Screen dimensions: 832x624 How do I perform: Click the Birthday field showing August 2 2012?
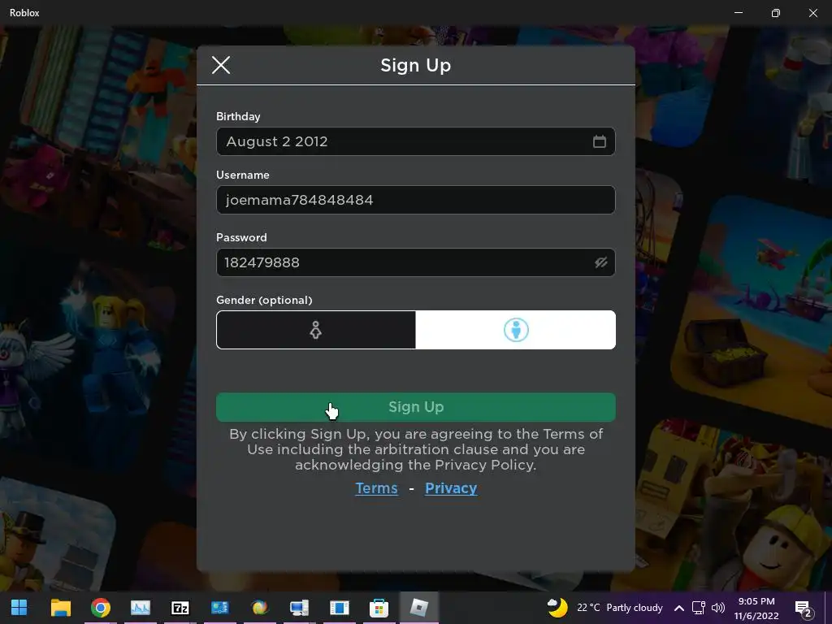415,141
